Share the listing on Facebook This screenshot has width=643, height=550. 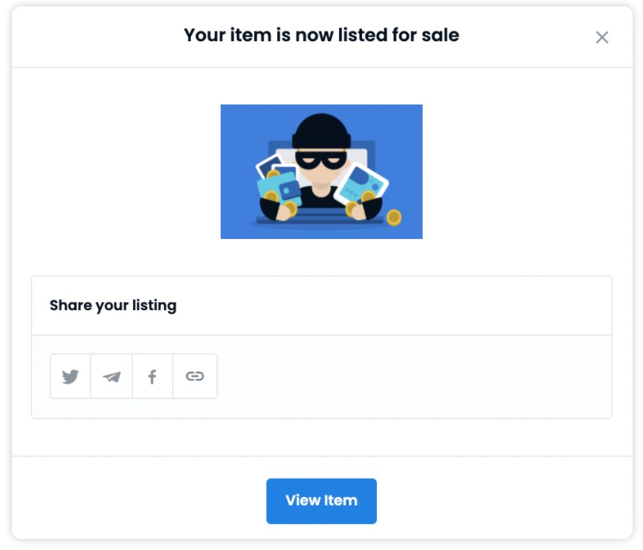tap(153, 376)
